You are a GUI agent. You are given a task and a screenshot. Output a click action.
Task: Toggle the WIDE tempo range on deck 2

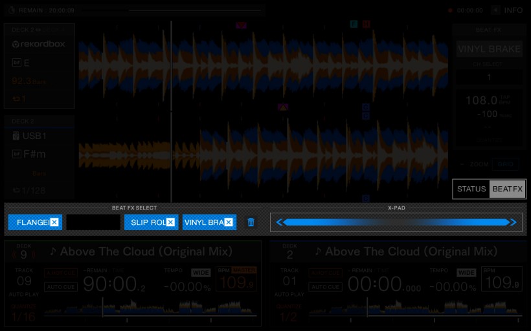(466, 273)
